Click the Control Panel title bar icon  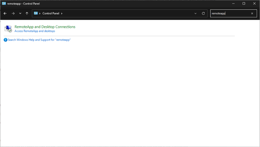point(4,4)
